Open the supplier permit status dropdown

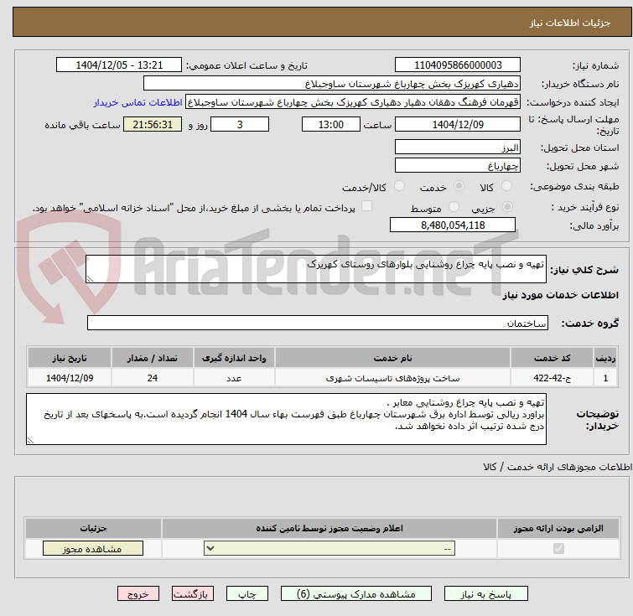click(x=329, y=549)
